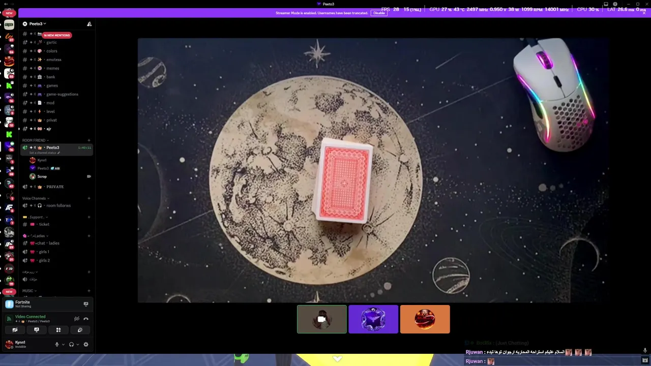Open the ticket text channel
Viewport: 651px width, 366px height.
[56, 224]
